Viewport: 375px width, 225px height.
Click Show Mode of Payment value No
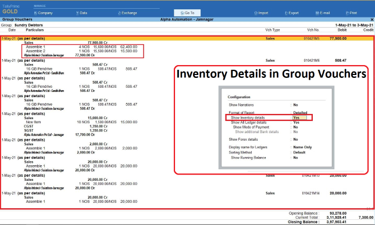pyautogui.click(x=295, y=127)
